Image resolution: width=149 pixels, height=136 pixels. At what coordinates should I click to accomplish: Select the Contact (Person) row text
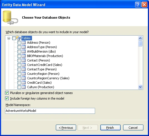(38, 60)
